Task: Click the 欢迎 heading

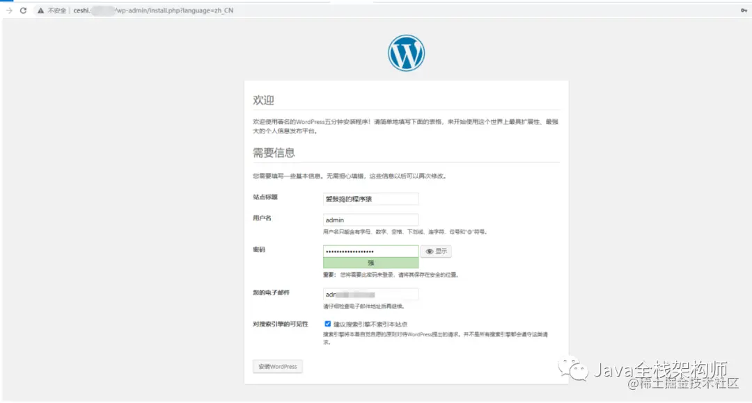Action: [263, 100]
